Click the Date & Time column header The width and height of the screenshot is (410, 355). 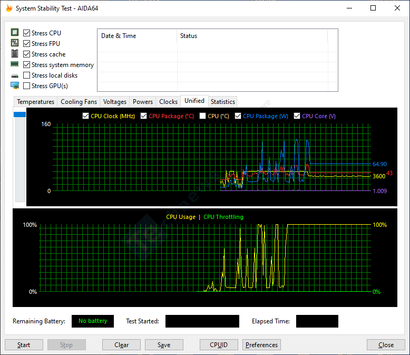(x=137, y=36)
